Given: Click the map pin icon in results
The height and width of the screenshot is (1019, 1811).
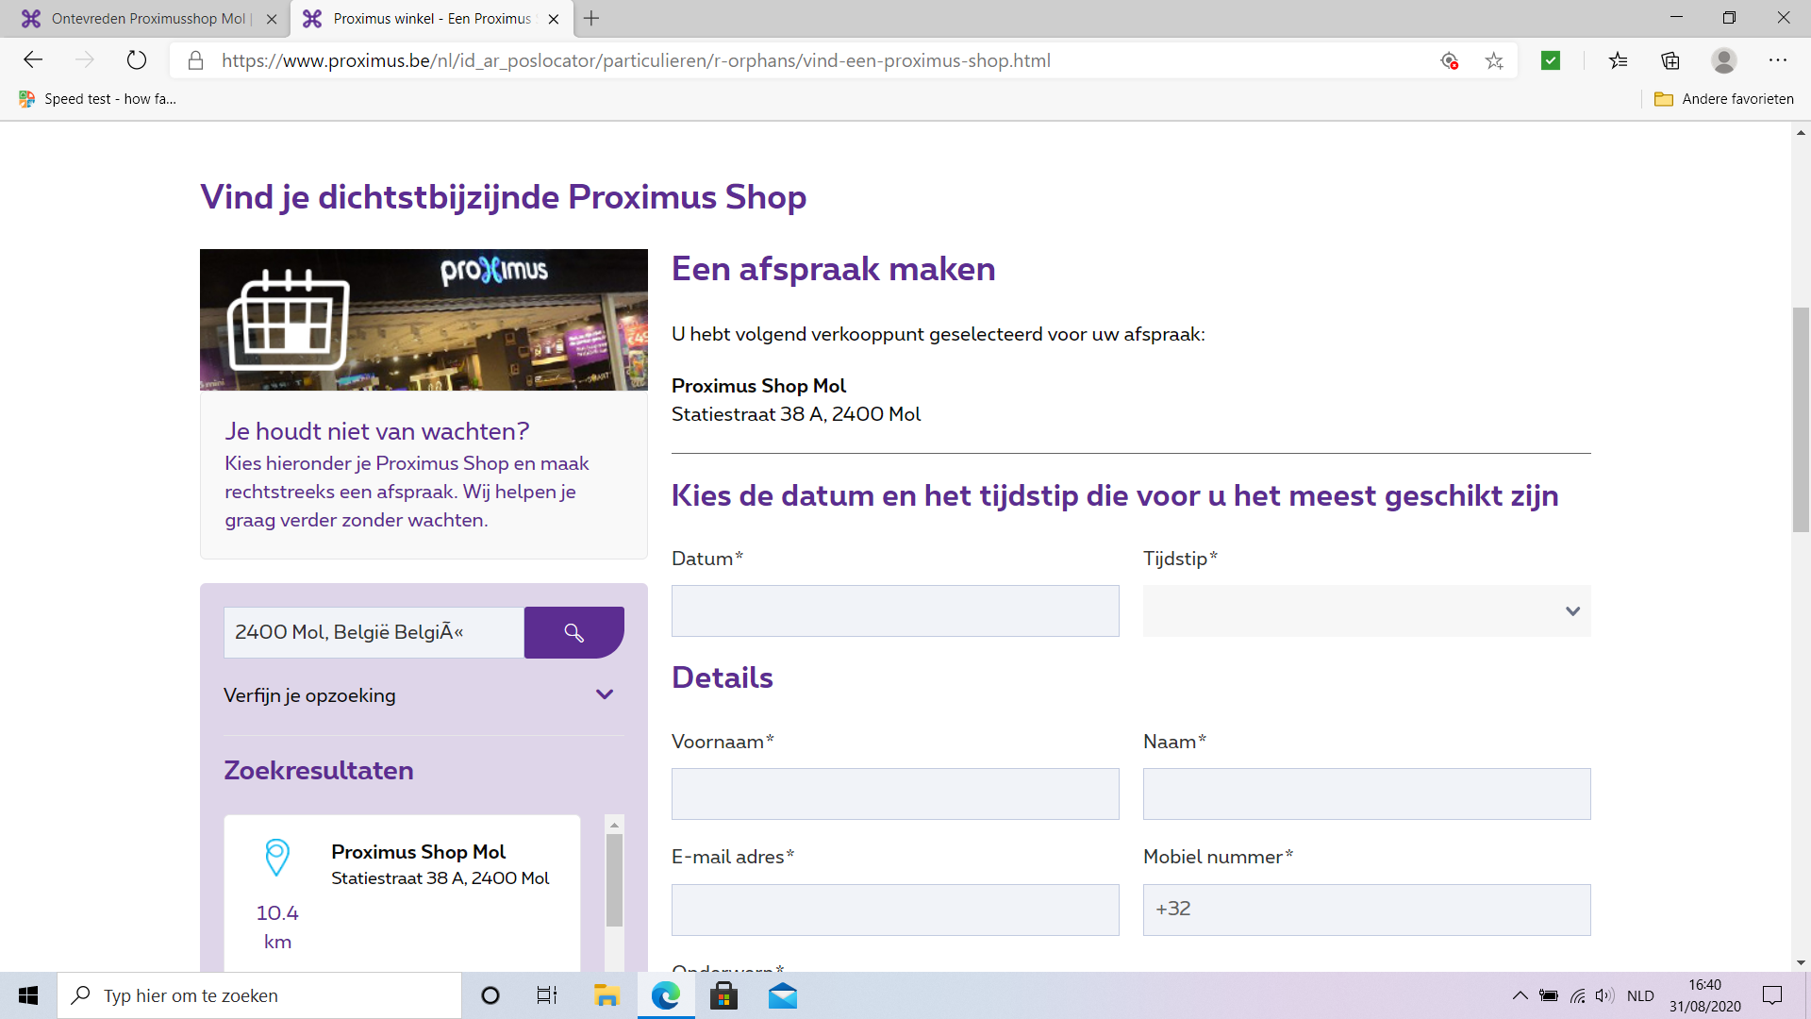Looking at the screenshot, I should [x=276, y=857].
